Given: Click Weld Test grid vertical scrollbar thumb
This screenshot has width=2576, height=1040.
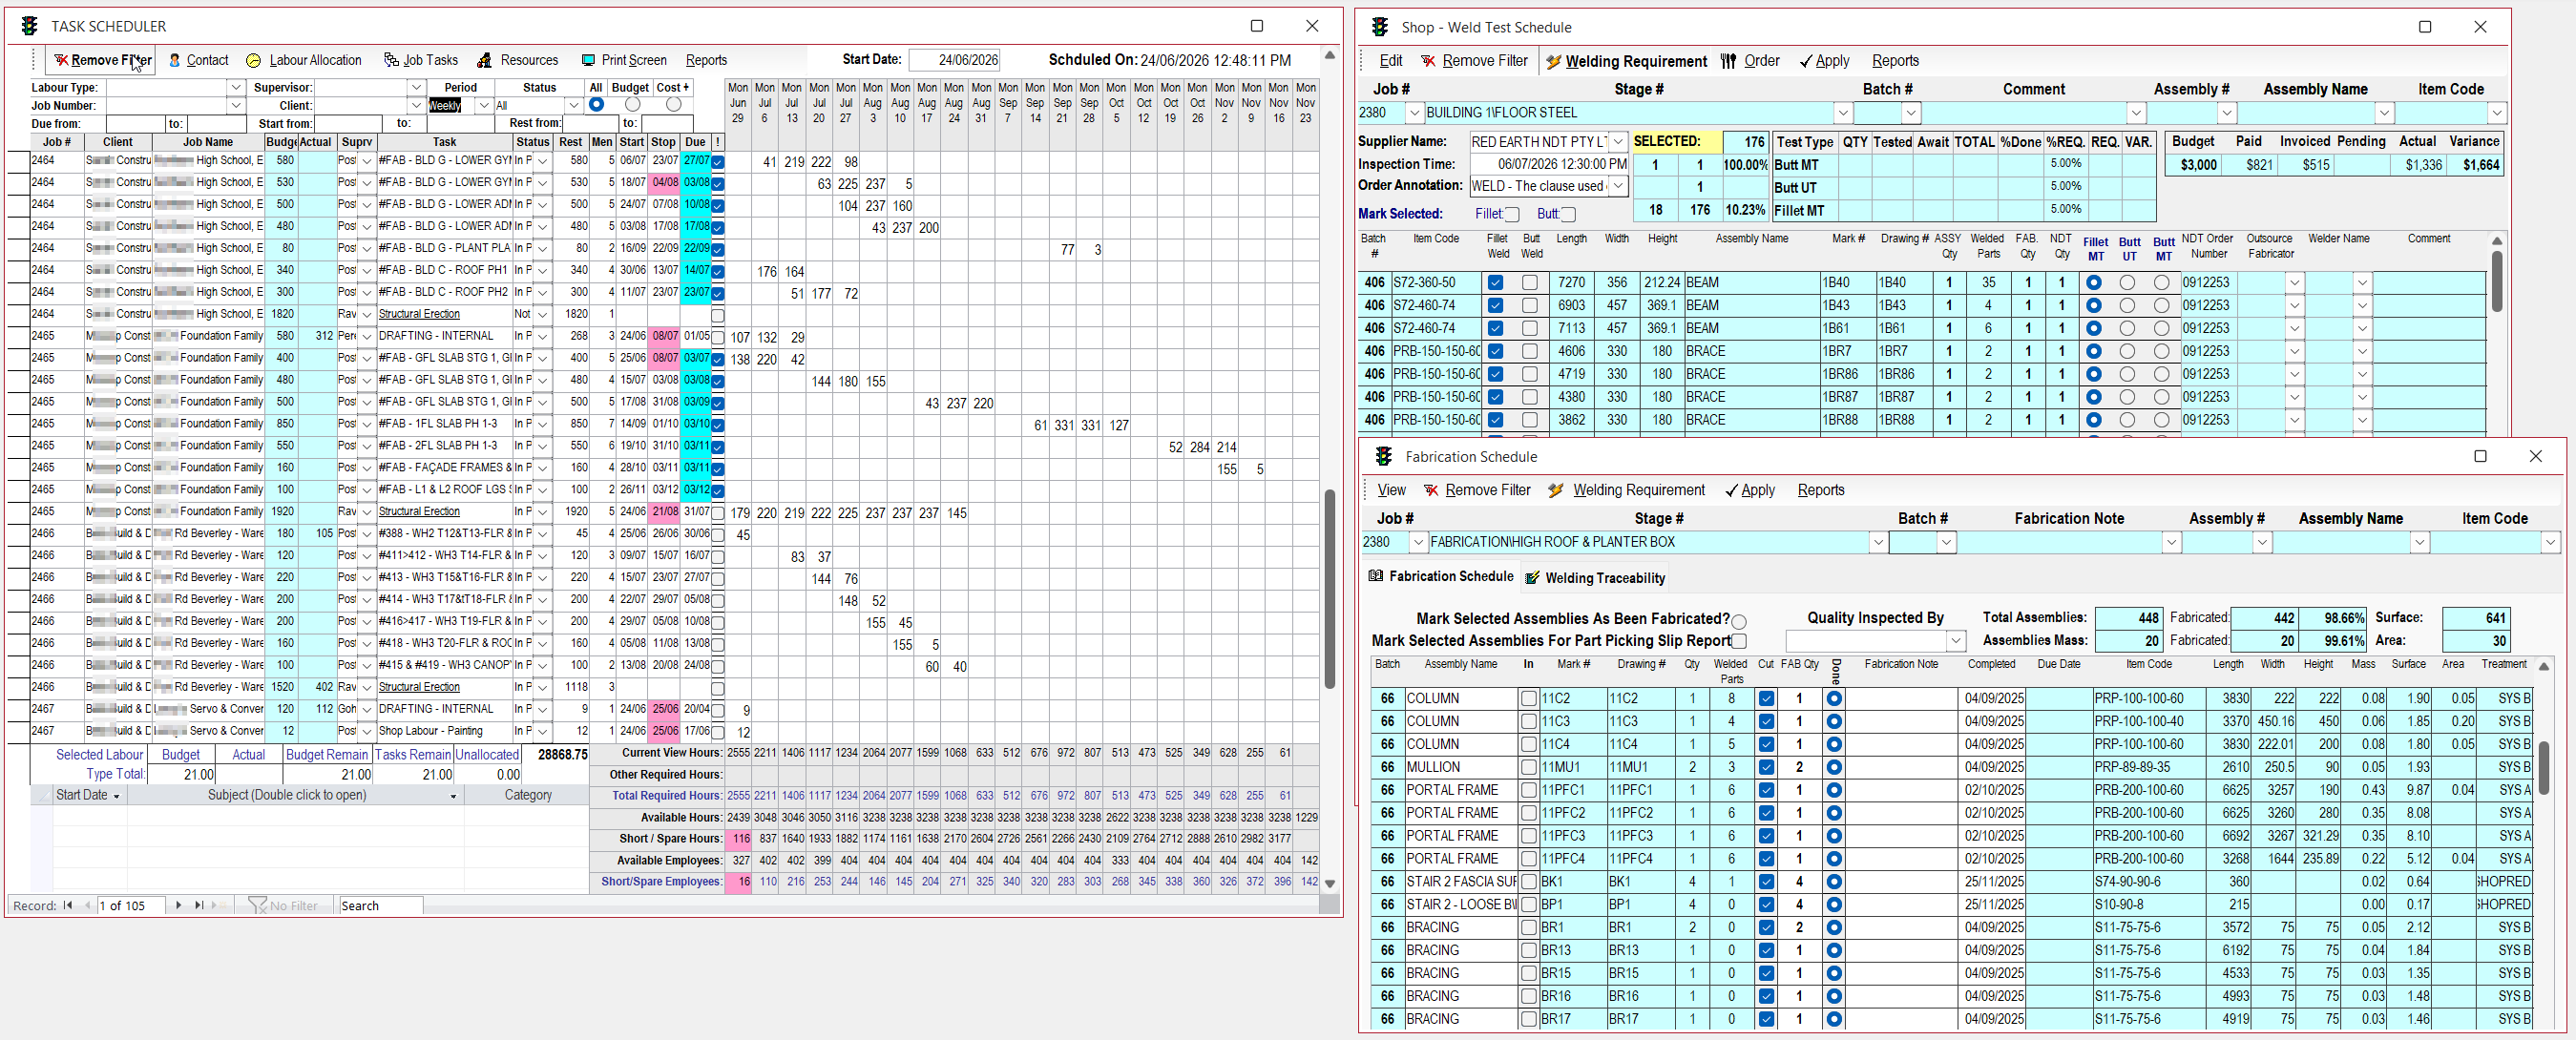Looking at the screenshot, I should 2496,281.
